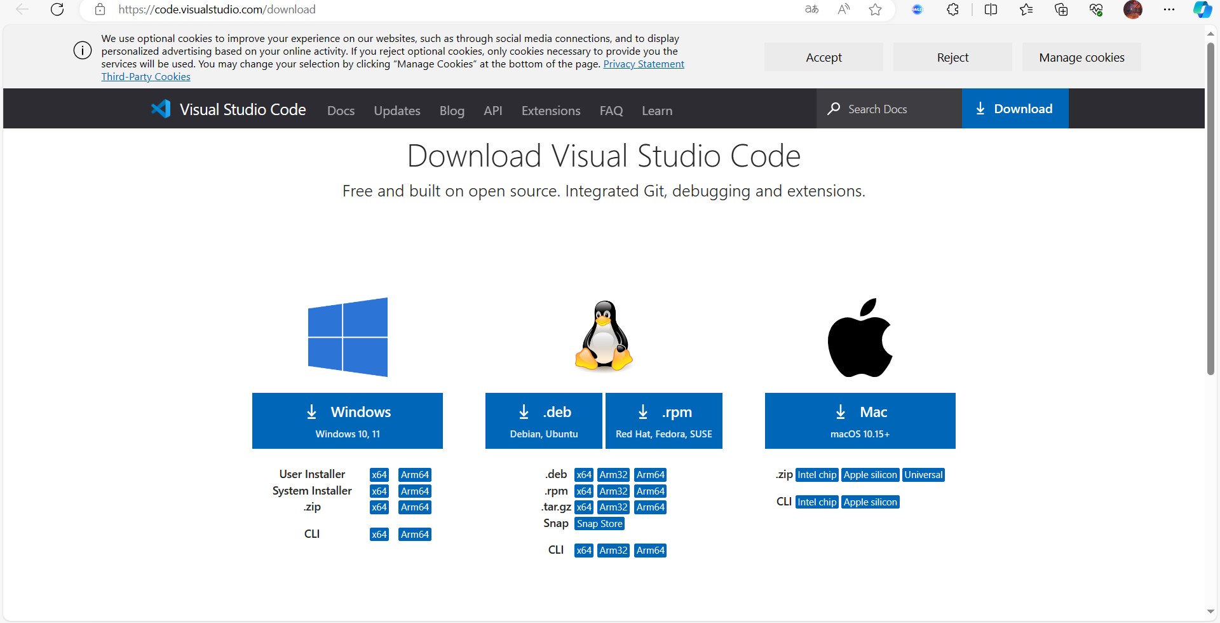Select Mac CLI Apple silicon link
The width and height of the screenshot is (1220, 623).
point(871,502)
